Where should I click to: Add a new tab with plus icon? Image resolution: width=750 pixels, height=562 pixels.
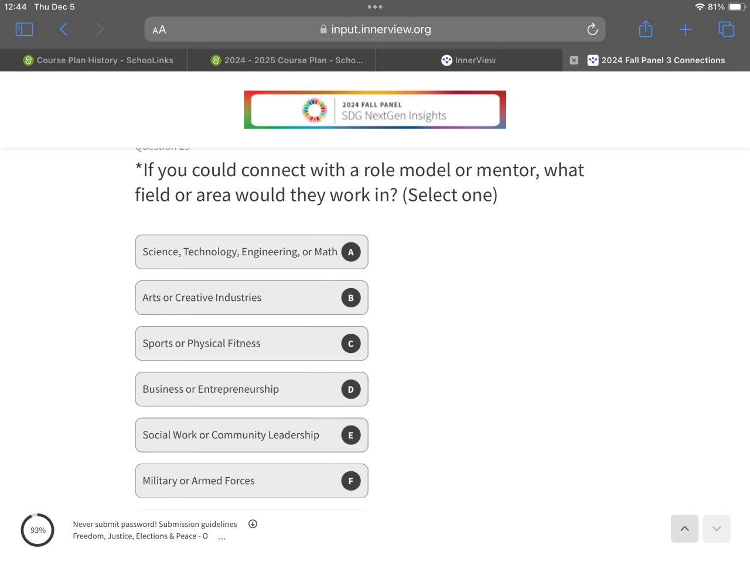pos(686,29)
